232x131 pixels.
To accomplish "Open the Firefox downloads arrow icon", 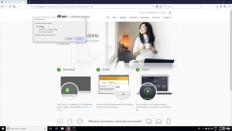I will tap(217, 7).
